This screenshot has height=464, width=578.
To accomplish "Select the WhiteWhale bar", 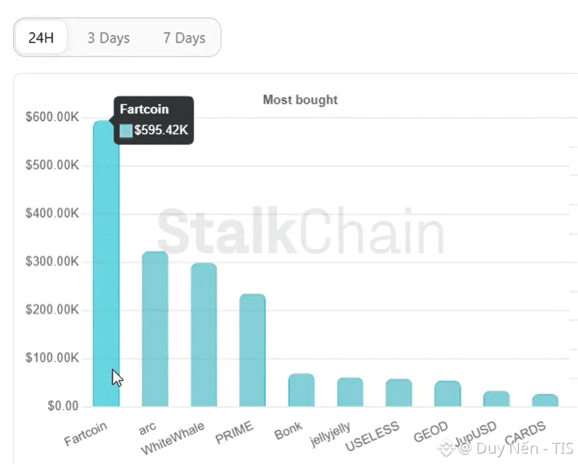I will (204, 334).
